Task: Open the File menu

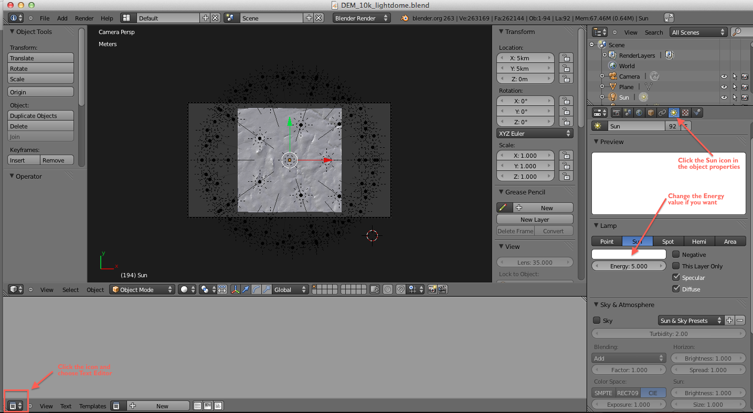Action: point(45,18)
